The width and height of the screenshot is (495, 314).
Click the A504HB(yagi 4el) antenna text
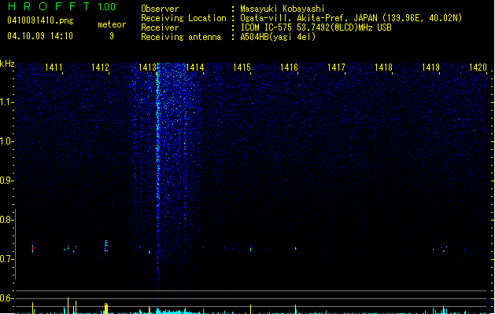click(278, 37)
